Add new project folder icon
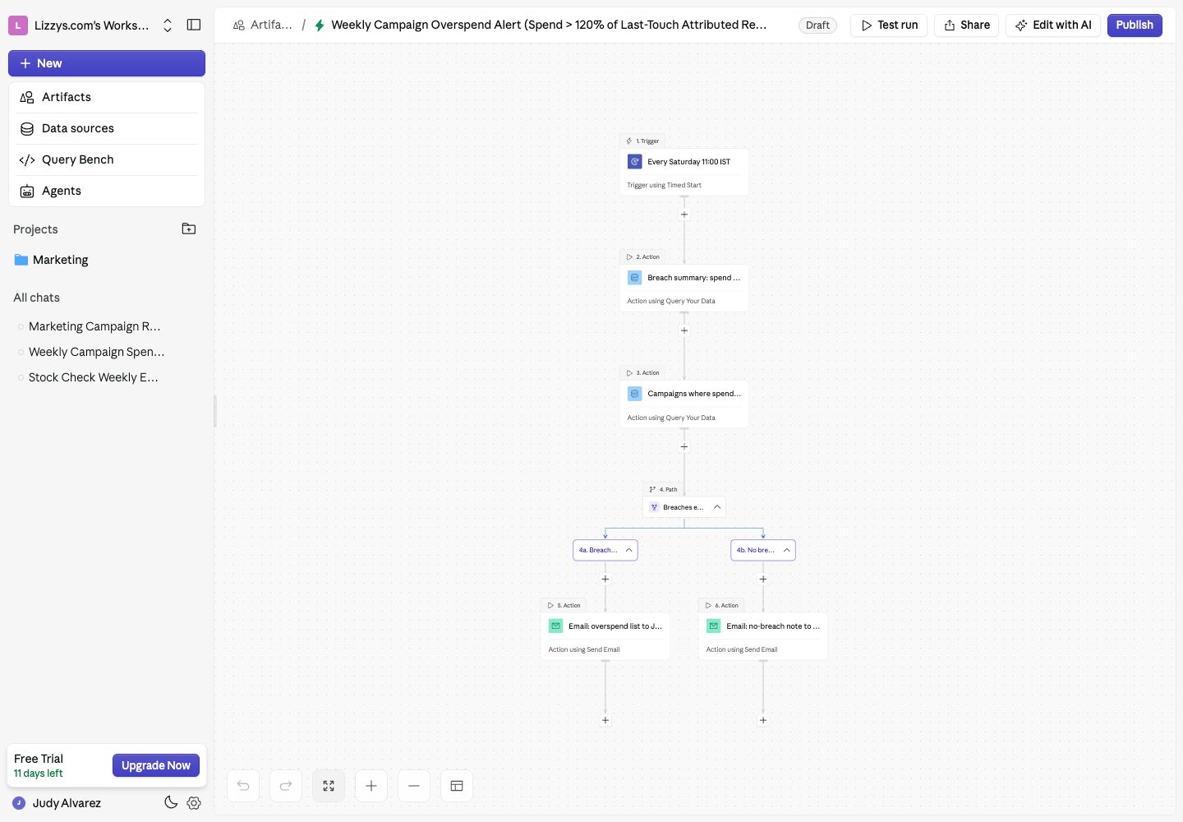The height and width of the screenshot is (822, 1183). click(x=189, y=229)
